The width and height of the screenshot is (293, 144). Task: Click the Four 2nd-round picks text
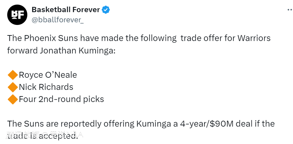tap(61, 99)
